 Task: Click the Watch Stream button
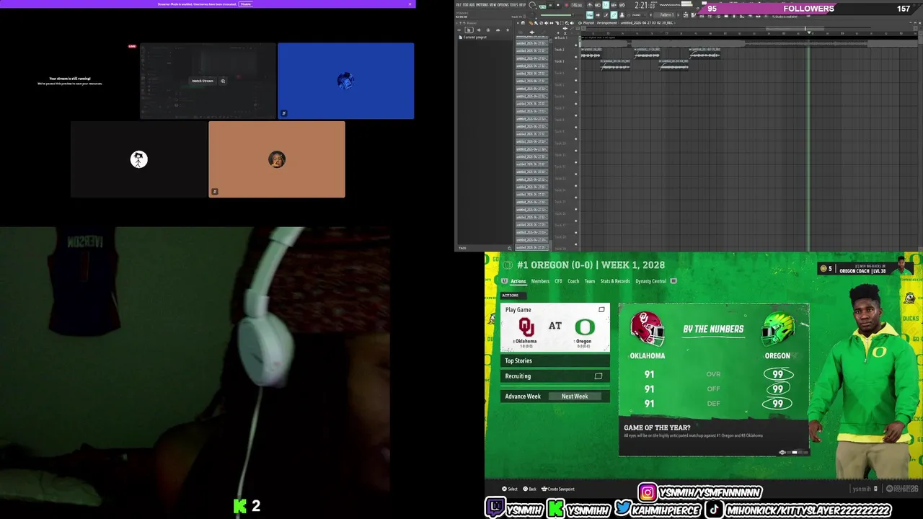pos(203,81)
